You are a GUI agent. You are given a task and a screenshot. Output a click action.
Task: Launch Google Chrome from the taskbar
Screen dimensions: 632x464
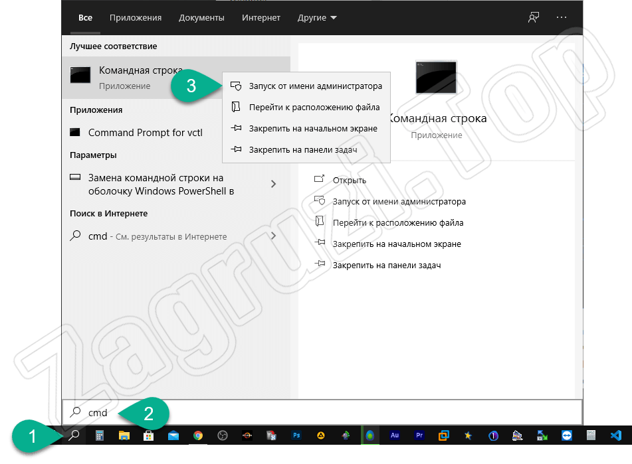click(x=198, y=435)
